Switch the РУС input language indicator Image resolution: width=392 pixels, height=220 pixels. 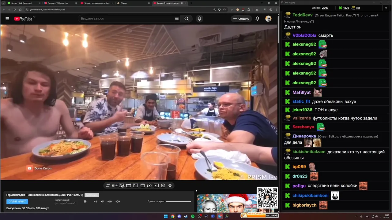(x=367, y=216)
